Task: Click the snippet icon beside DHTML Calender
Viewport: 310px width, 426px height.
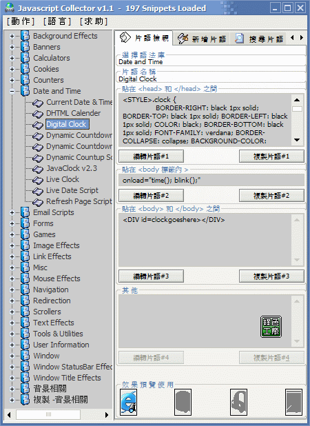Action: 38,114
